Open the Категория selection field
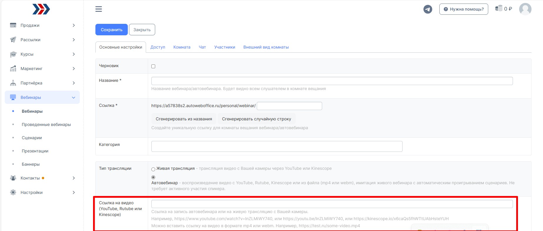This screenshot has height=231, width=543. (277, 146)
